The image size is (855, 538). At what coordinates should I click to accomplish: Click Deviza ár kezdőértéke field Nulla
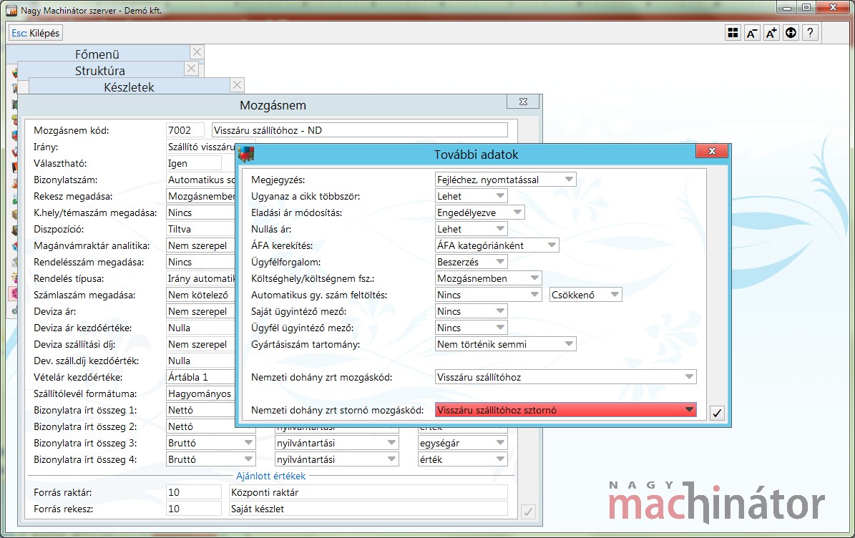click(x=200, y=328)
